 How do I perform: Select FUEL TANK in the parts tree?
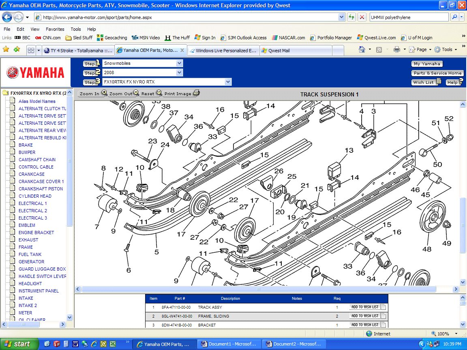(x=30, y=254)
